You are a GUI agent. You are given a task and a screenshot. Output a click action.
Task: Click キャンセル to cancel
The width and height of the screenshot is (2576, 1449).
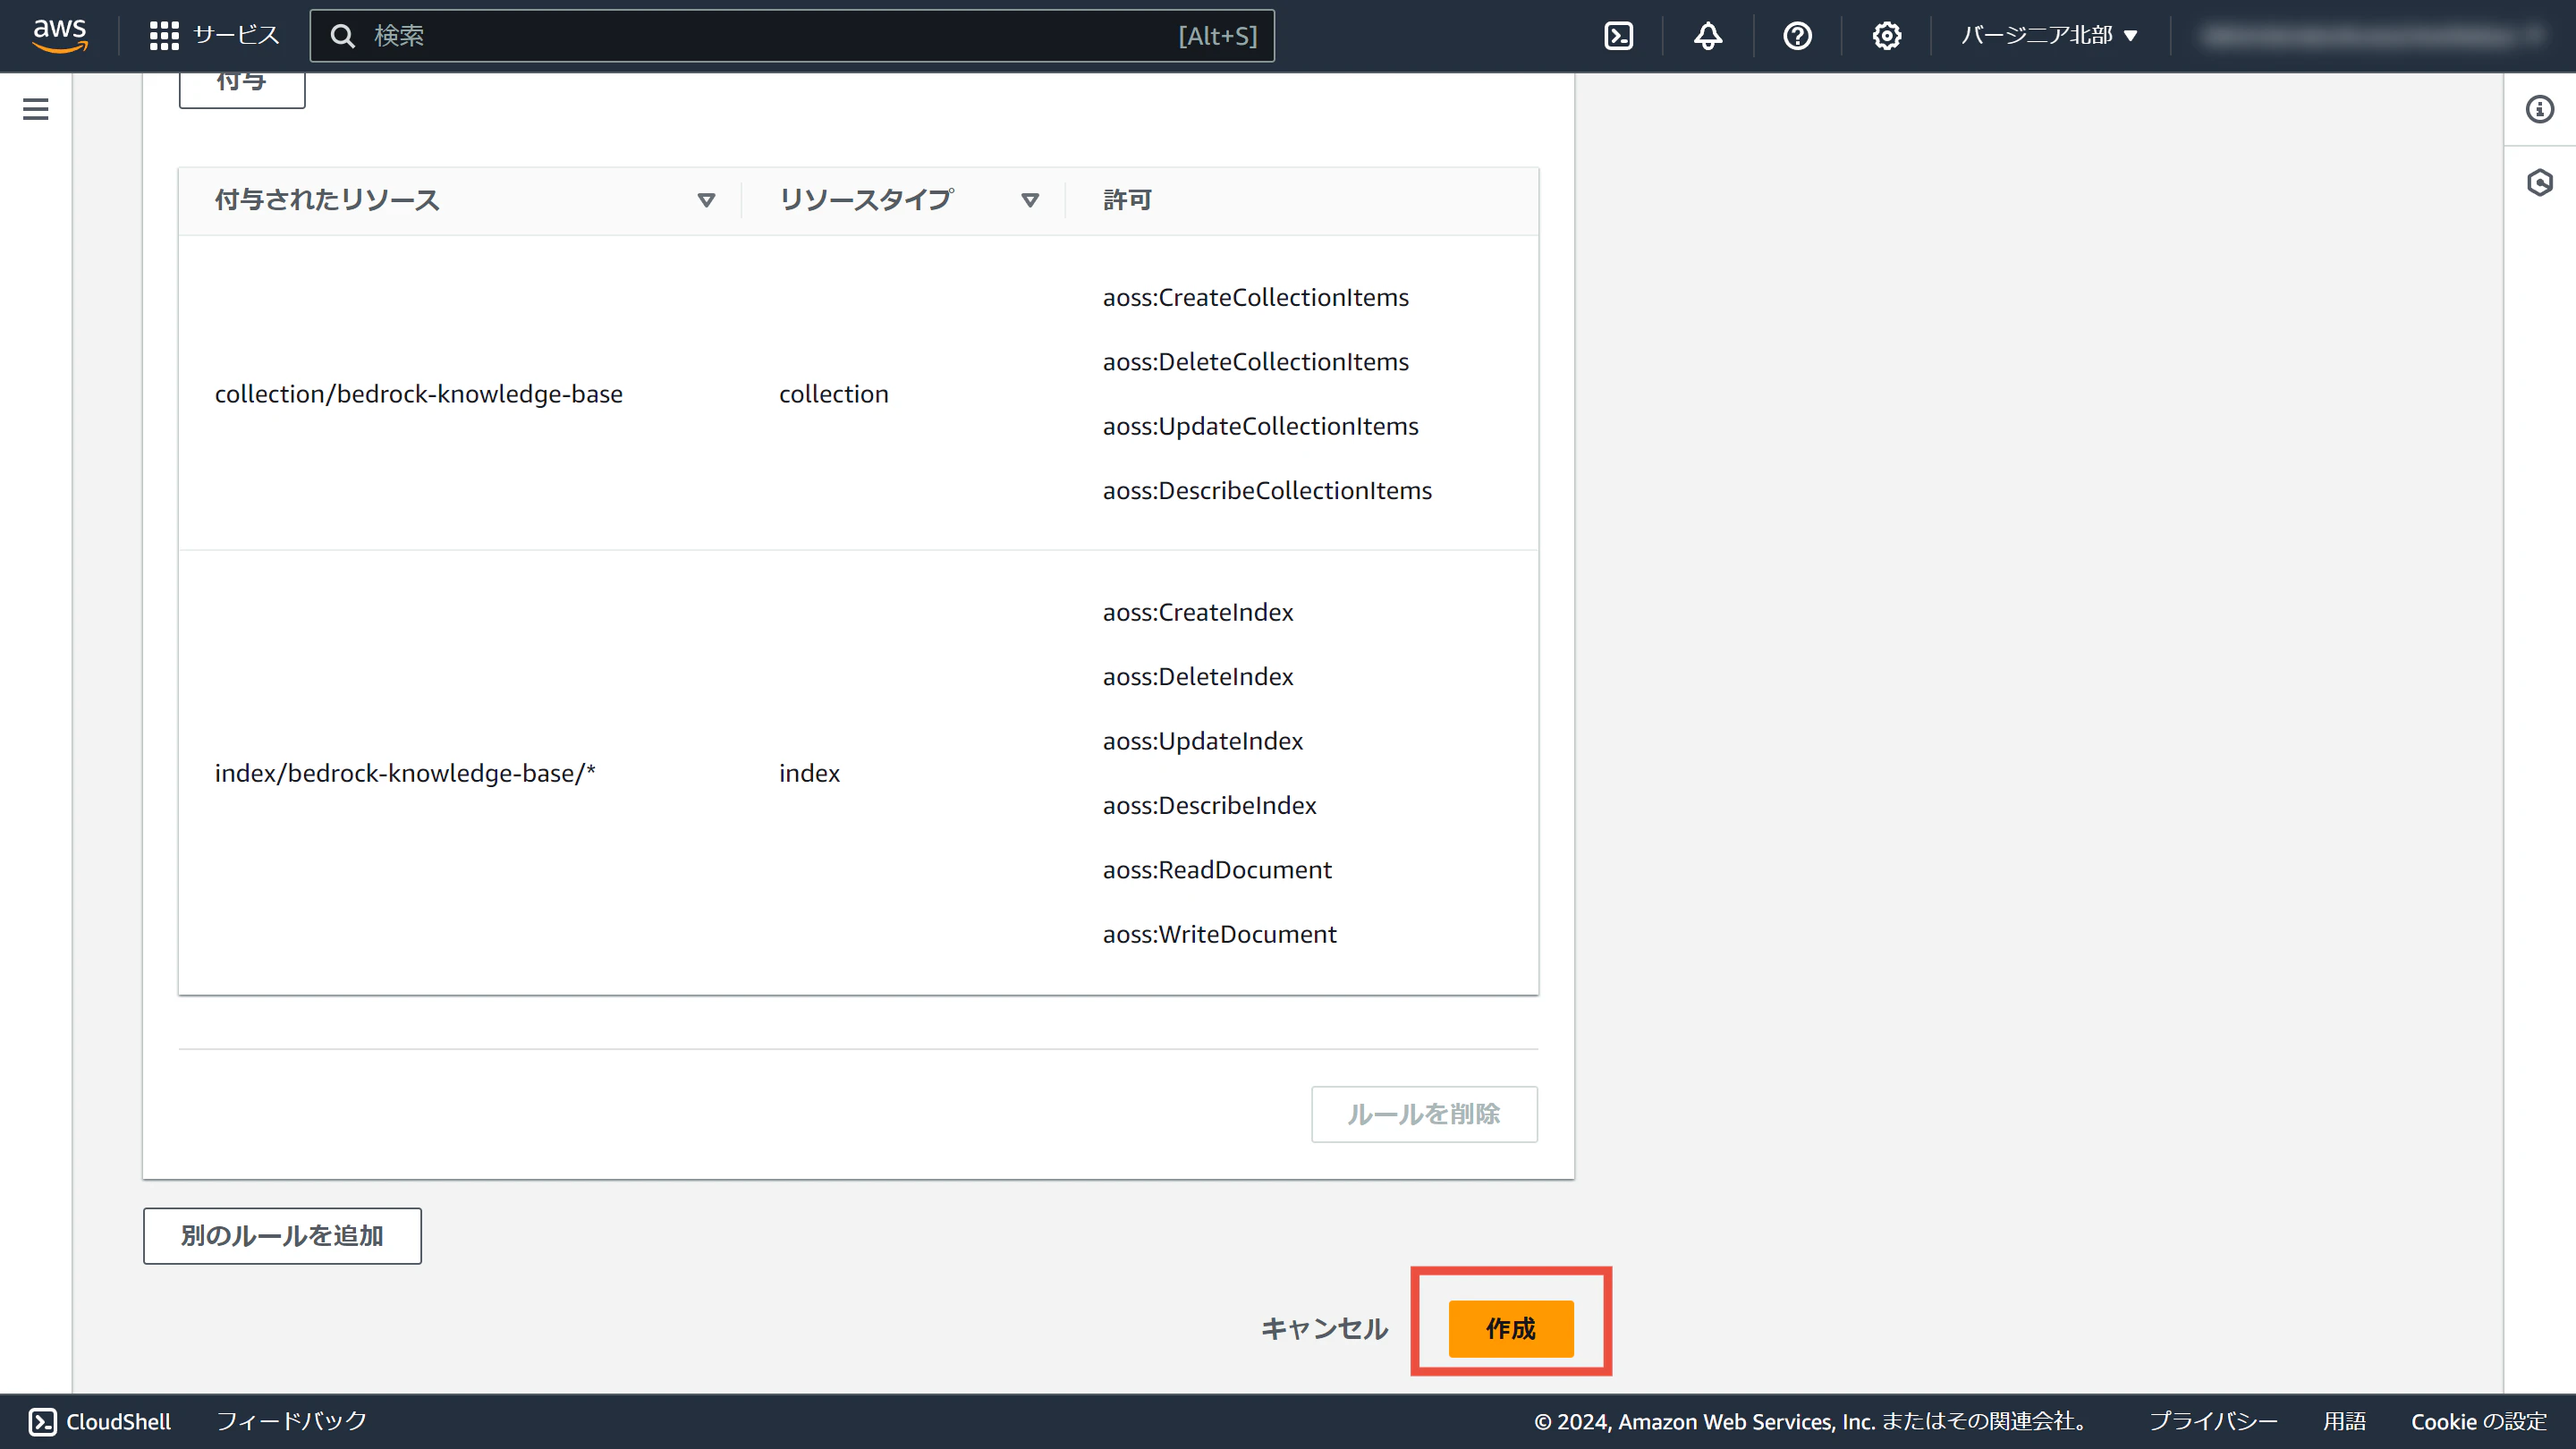pos(1324,1329)
